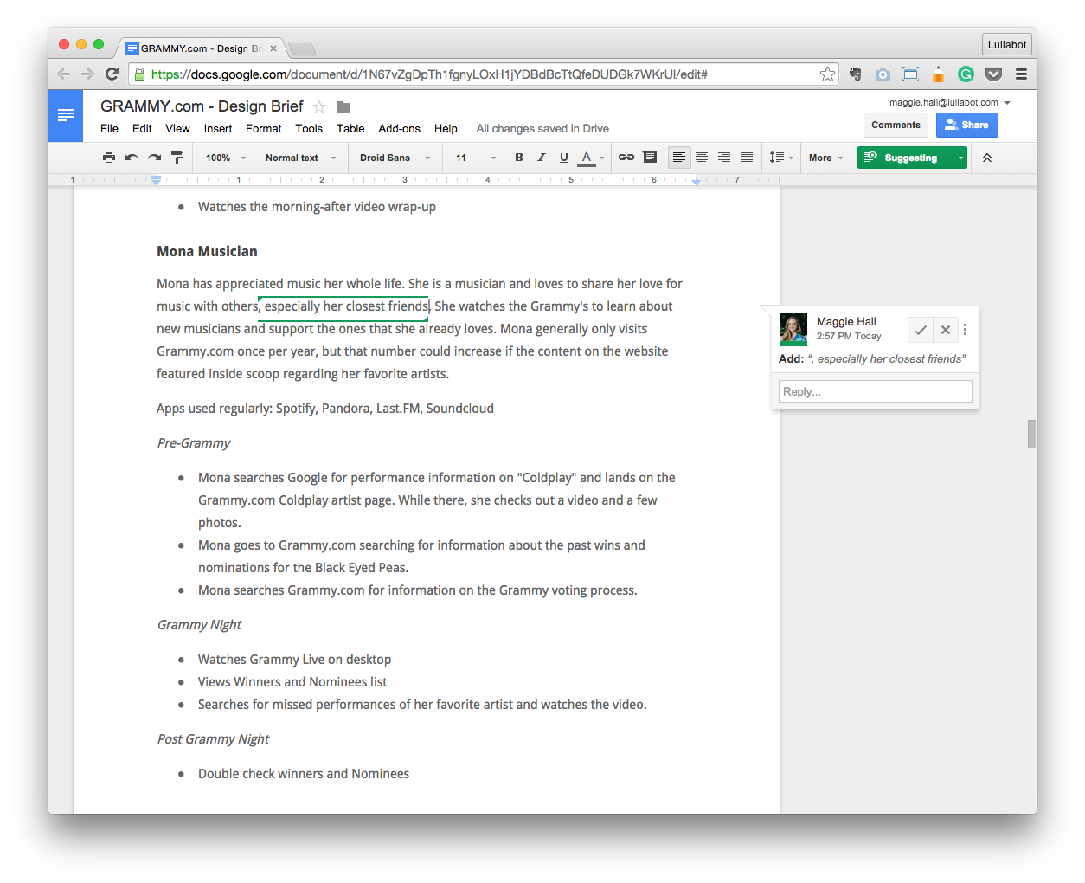The width and height of the screenshot is (1085, 883).
Task: Open the Format menu
Action: (264, 128)
